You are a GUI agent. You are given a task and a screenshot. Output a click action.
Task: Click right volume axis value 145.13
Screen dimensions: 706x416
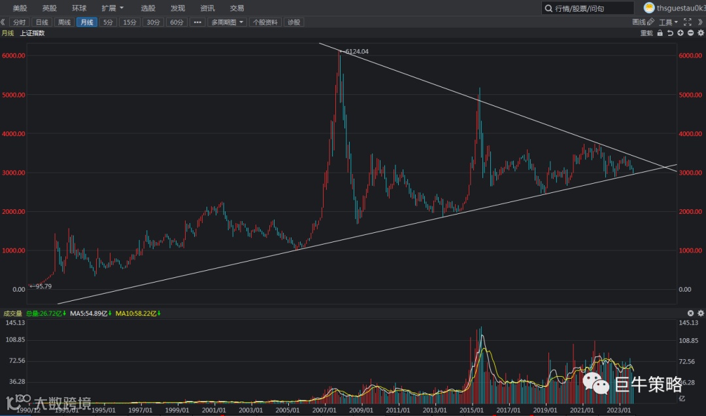[688, 322]
